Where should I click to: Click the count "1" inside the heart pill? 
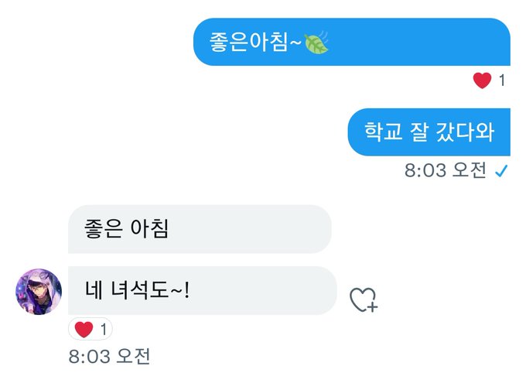click(104, 330)
